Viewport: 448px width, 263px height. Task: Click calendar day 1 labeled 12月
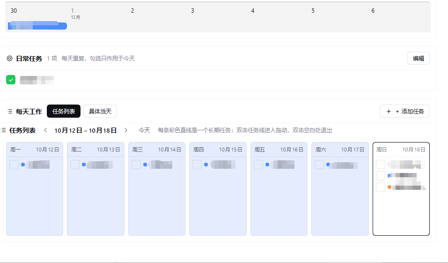tap(75, 14)
